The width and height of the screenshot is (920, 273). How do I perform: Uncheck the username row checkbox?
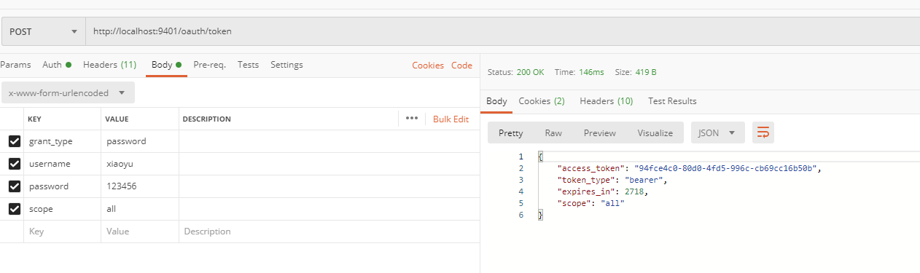[14, 164]
